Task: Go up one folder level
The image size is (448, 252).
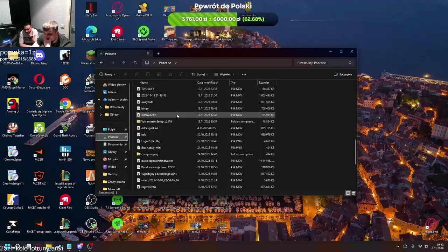Action: [x=124, y=63]
